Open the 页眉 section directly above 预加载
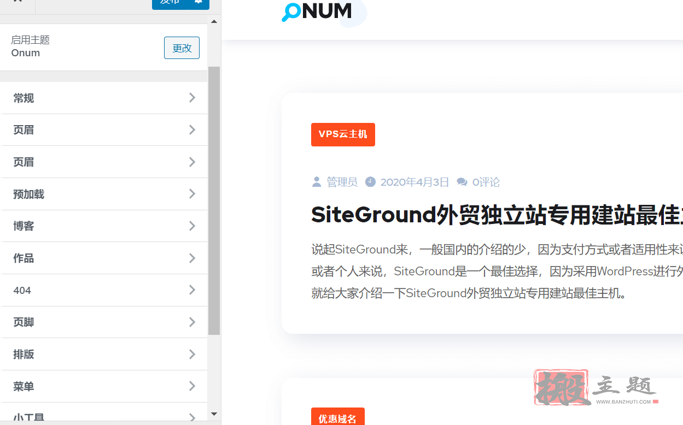This screenshot has height=425, width=683. tap(104, 162)
